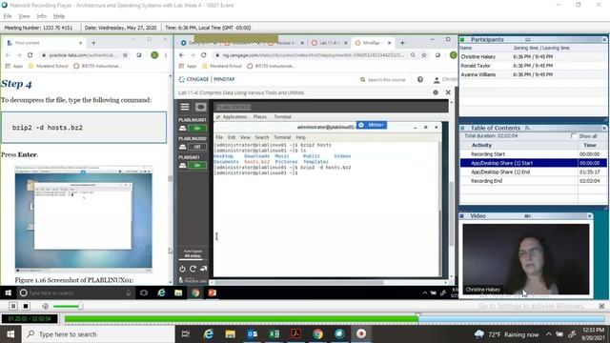Click the help question mark in MindTap header
The width and height of the screenshot is (610, 343).
pos(420,79)
